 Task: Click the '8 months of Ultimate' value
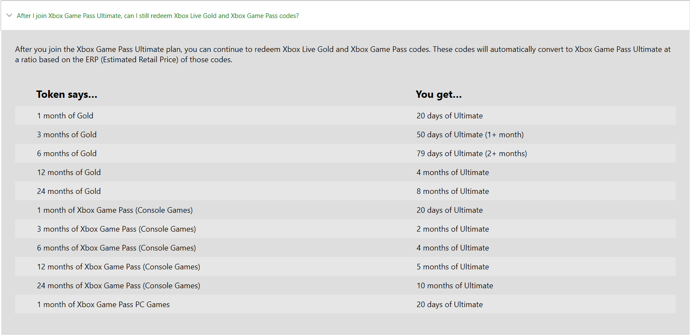point(453,191)
